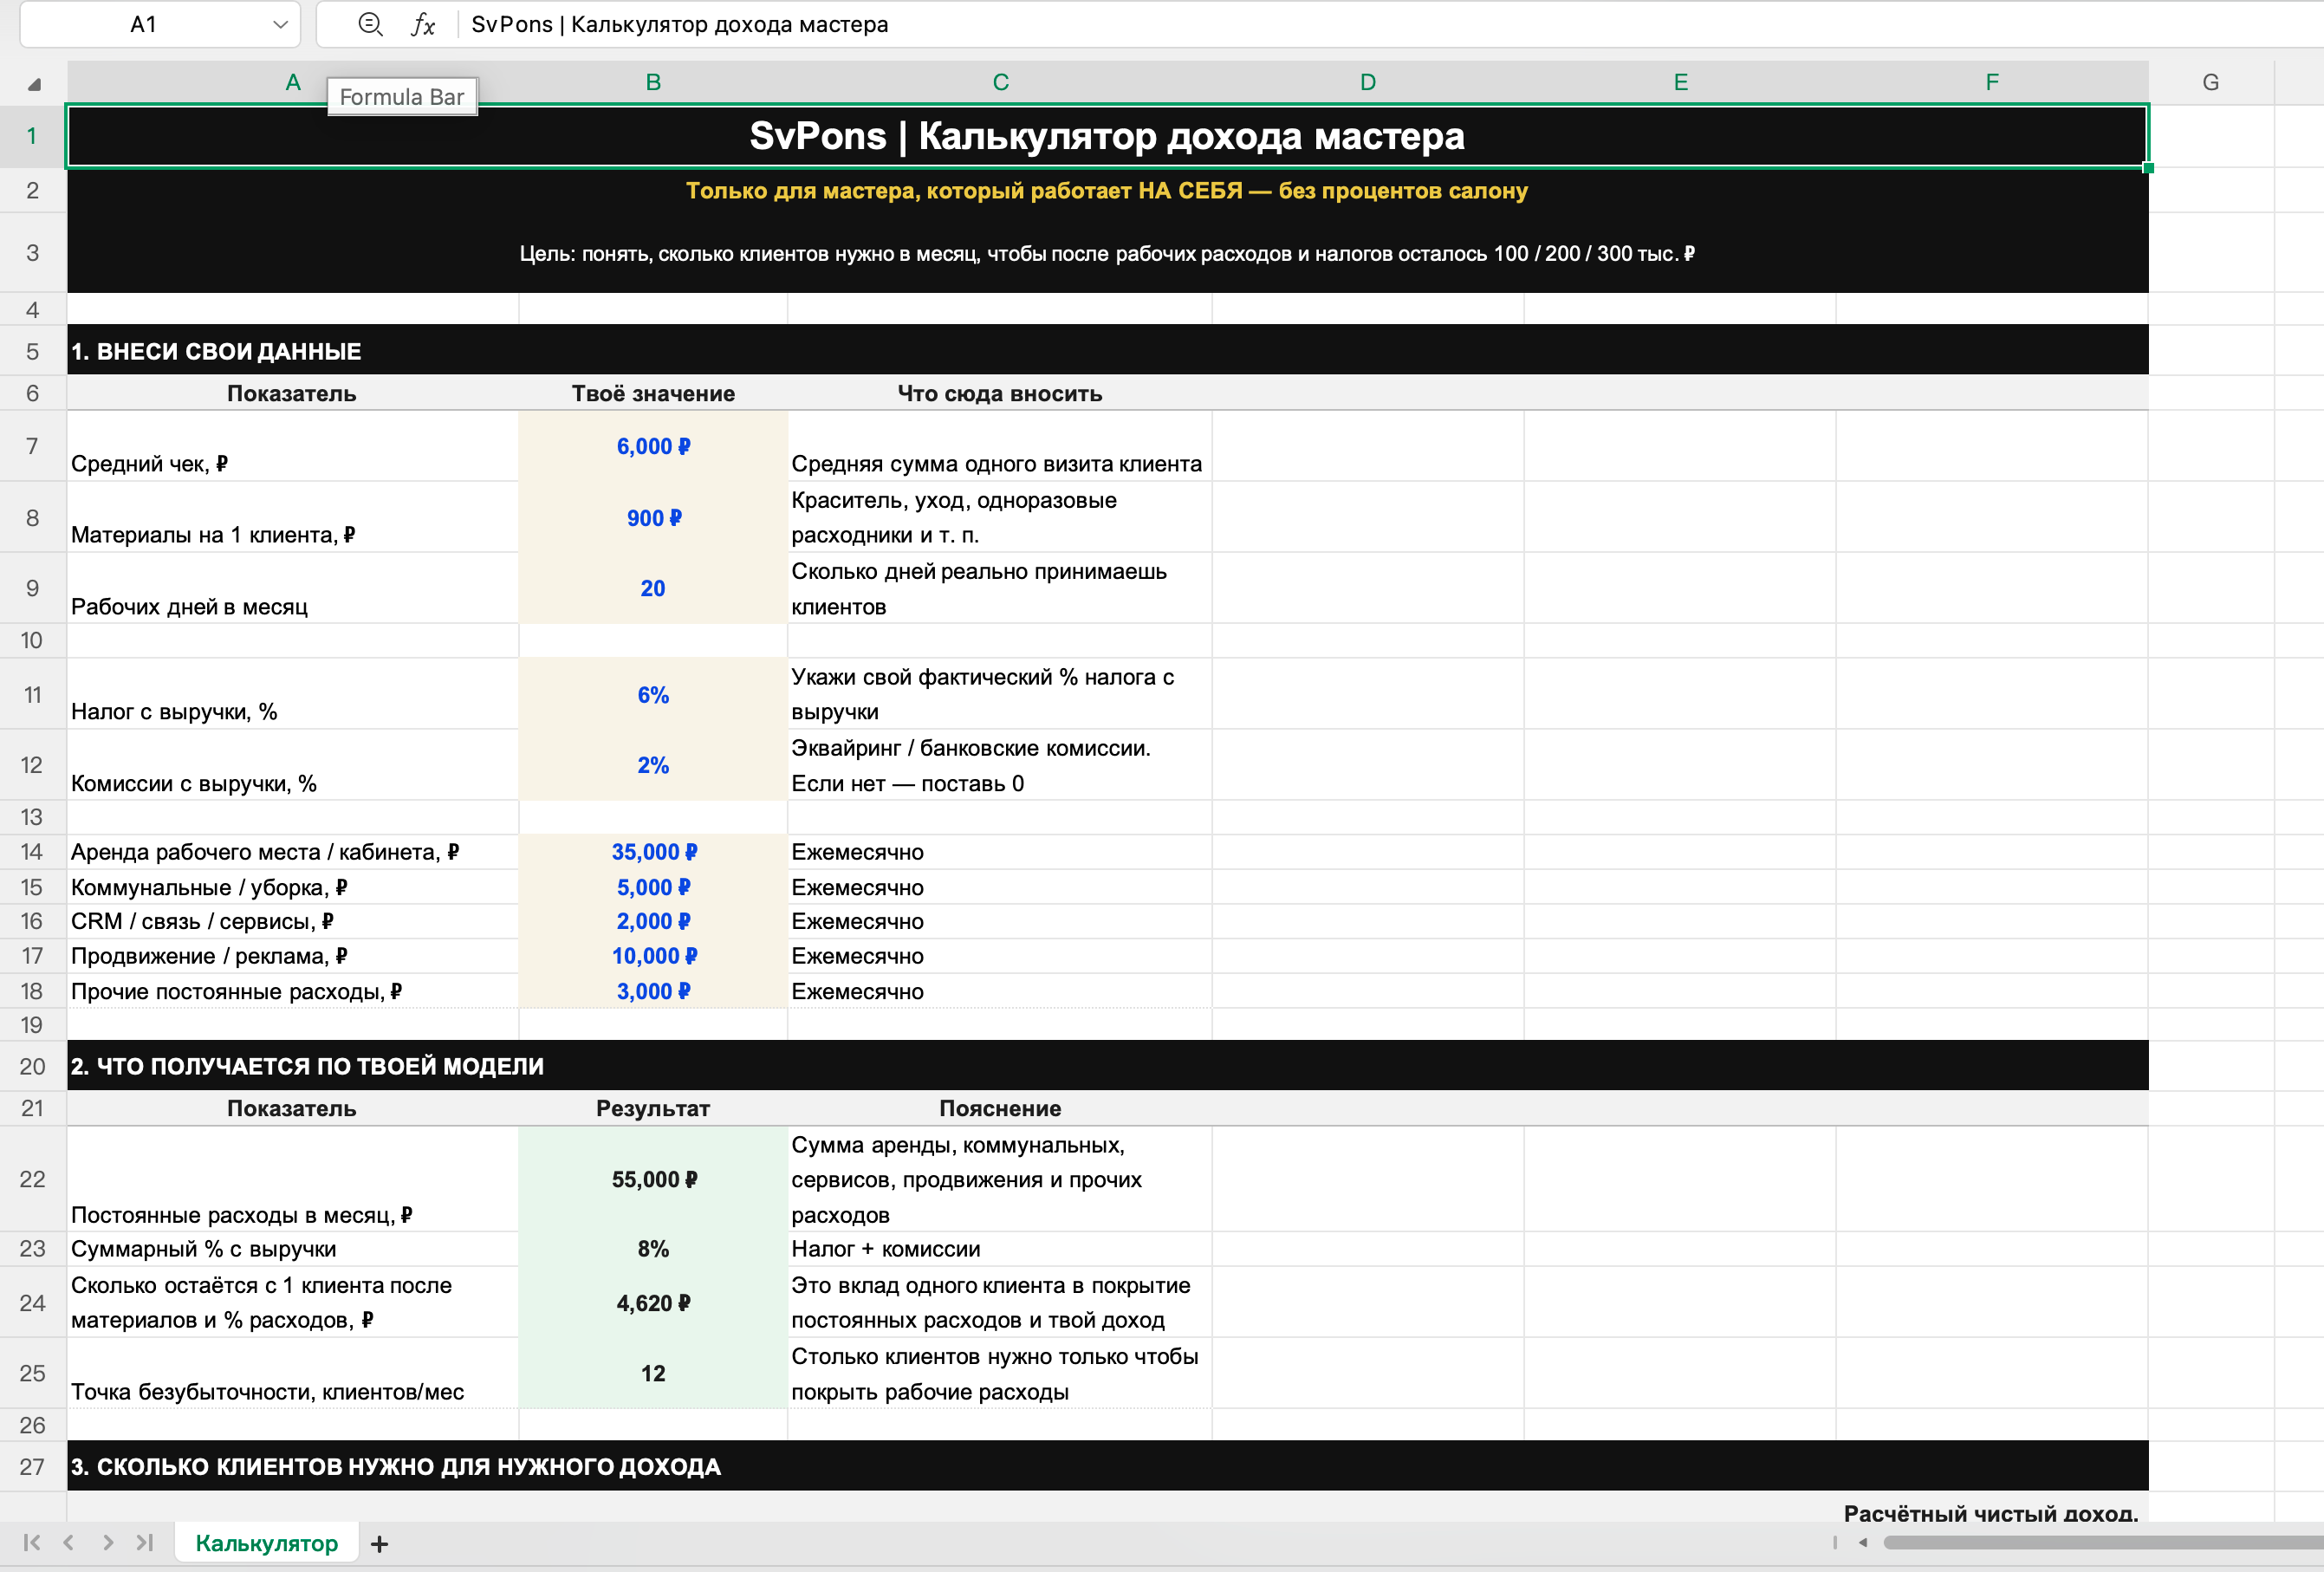Image resolution: width=2324 pixels, height=1572 pixels.
Task: Select the 5,000 ₽ utilities cell
Action: coord(653,887)
